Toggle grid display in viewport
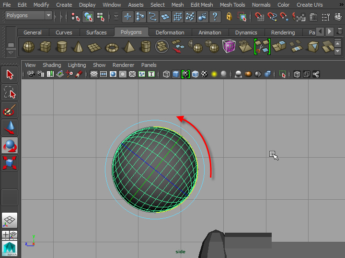 tap(94, 74)
